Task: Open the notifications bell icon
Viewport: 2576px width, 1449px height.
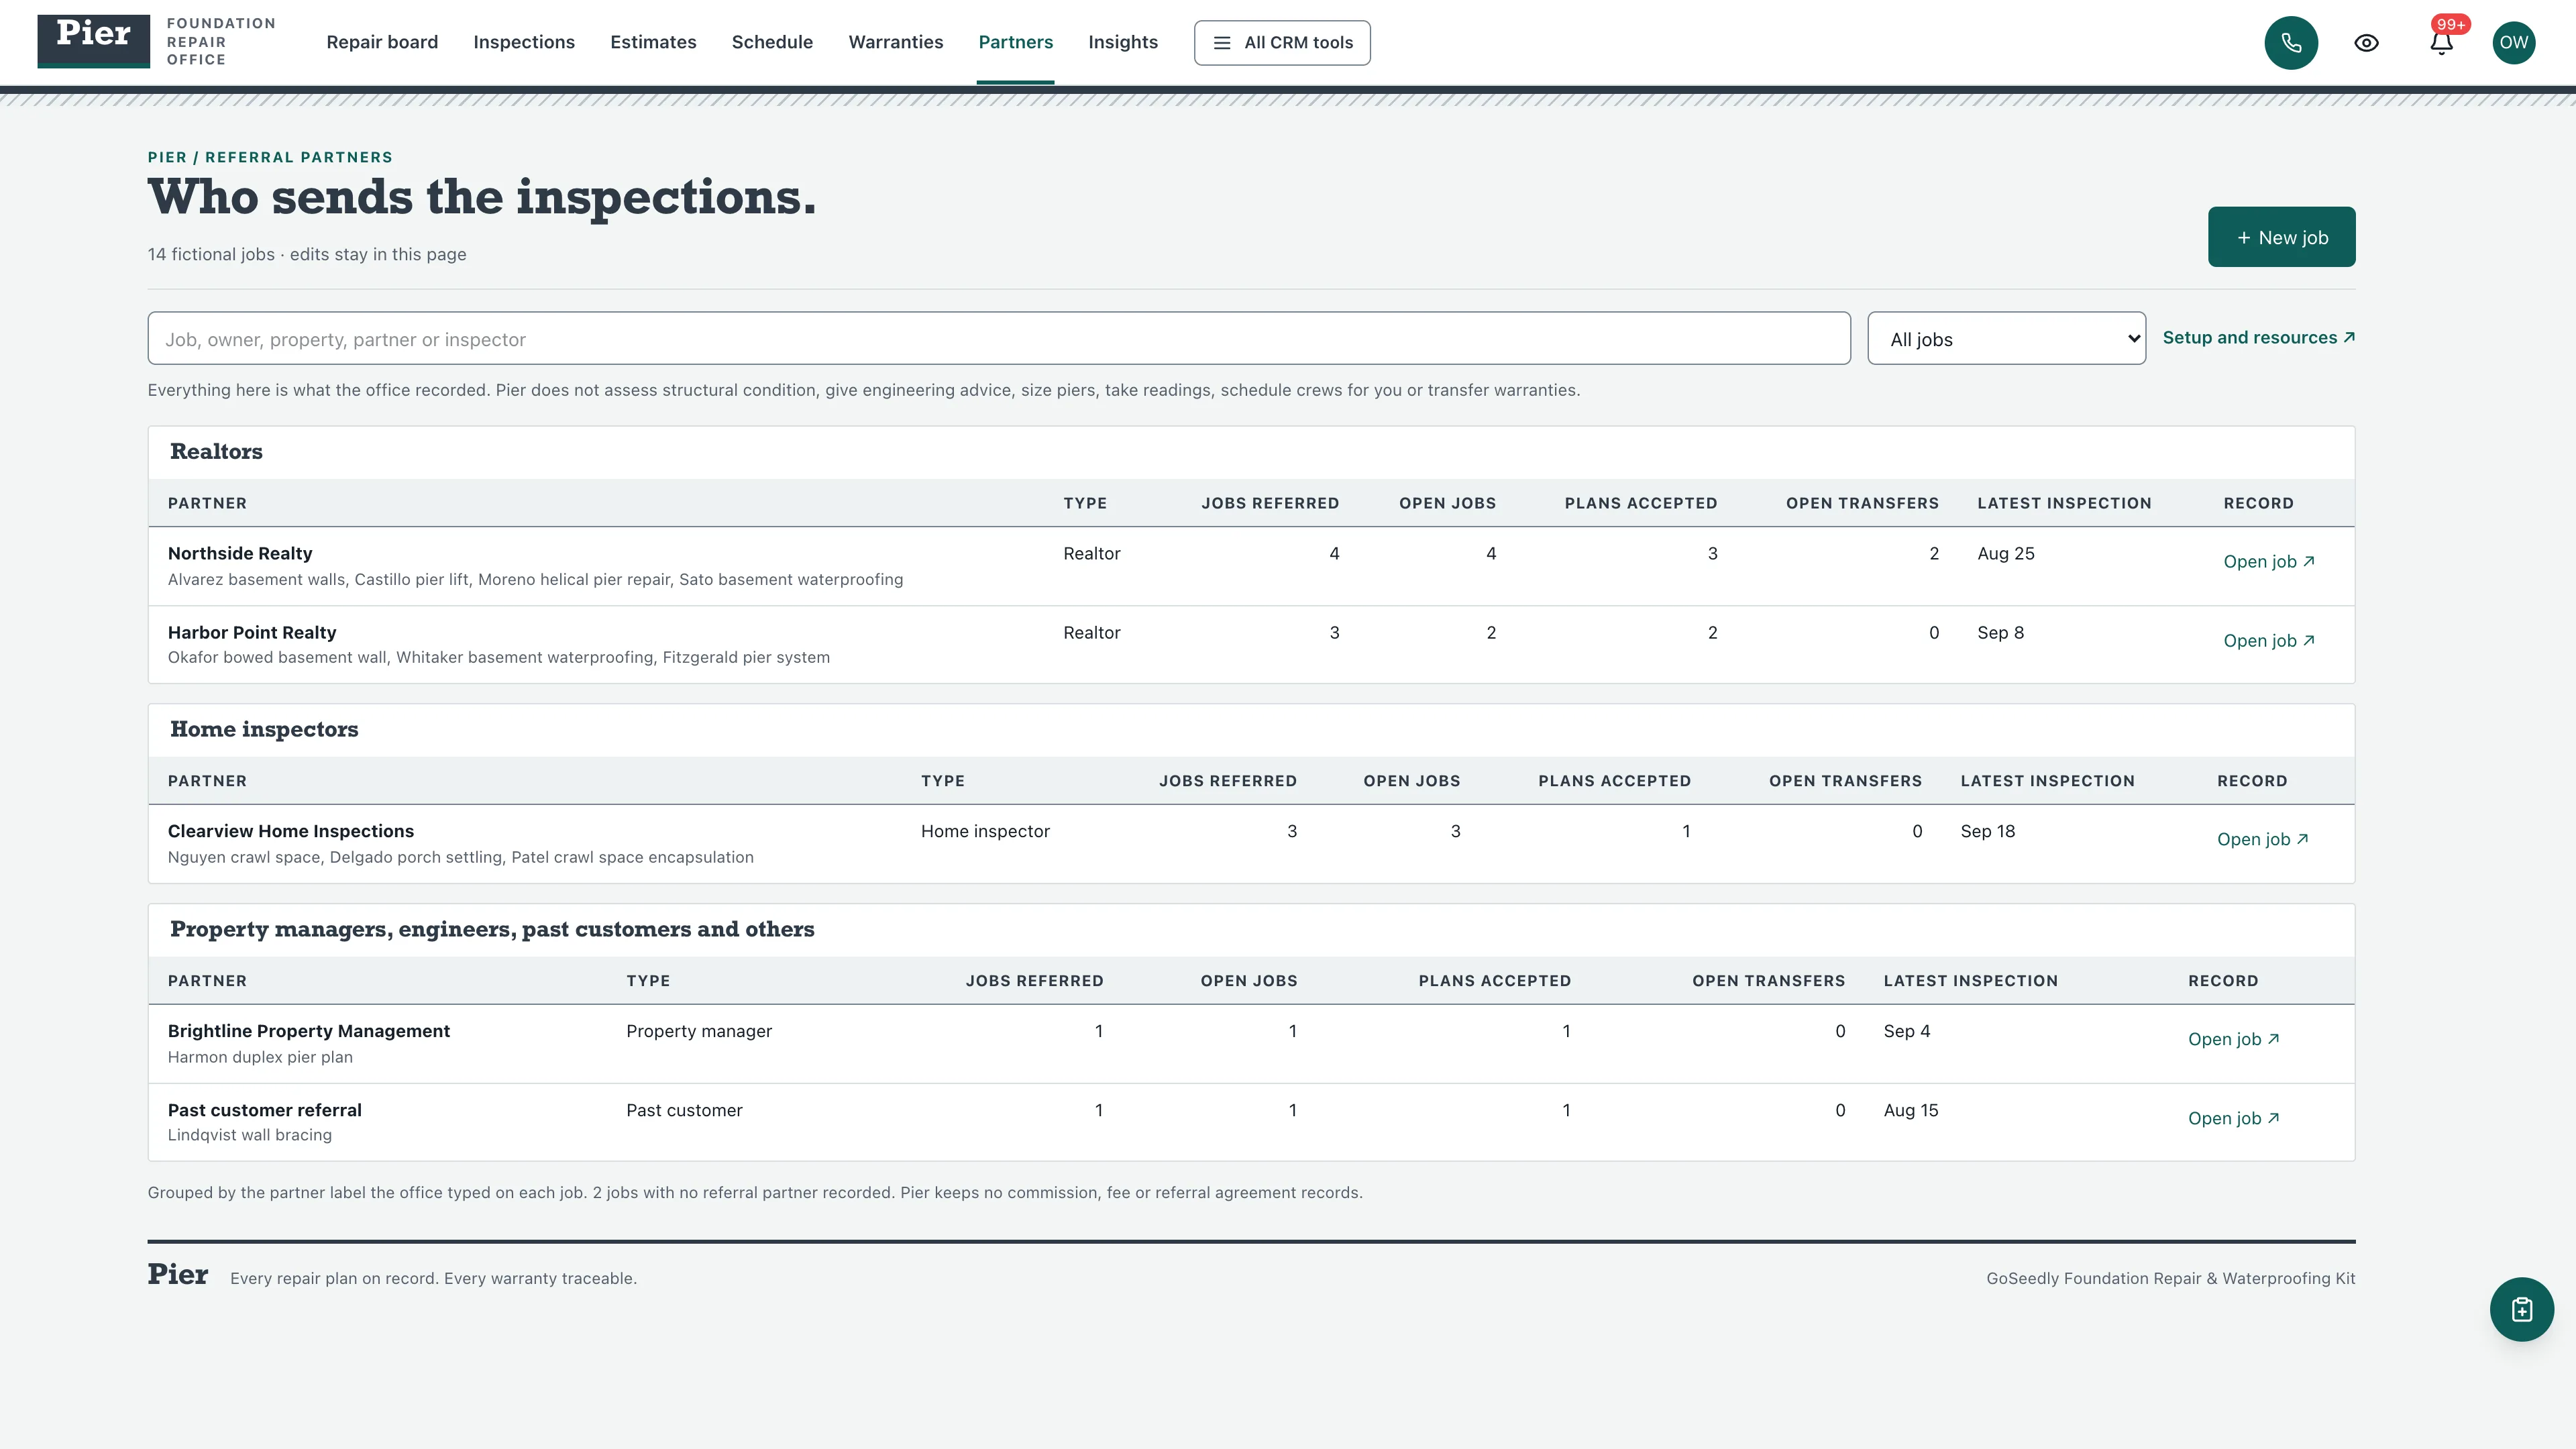Action: point(2441,43)
